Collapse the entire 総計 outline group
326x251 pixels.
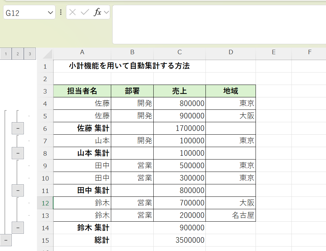click(x=6, y=240)
